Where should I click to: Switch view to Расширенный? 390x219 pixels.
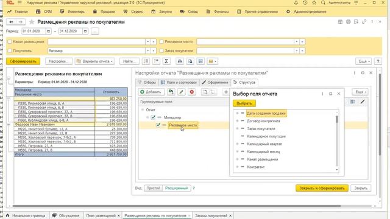(176, 188)
